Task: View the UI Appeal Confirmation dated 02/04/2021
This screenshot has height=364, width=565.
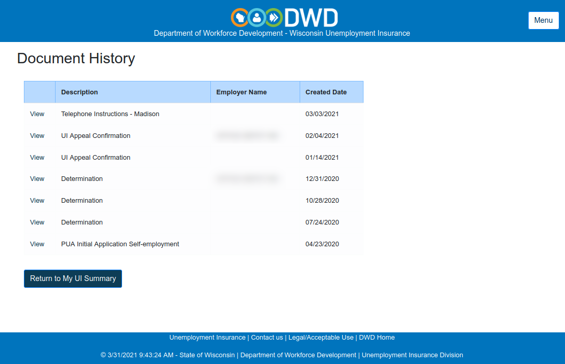Action: tap(37, 136)
